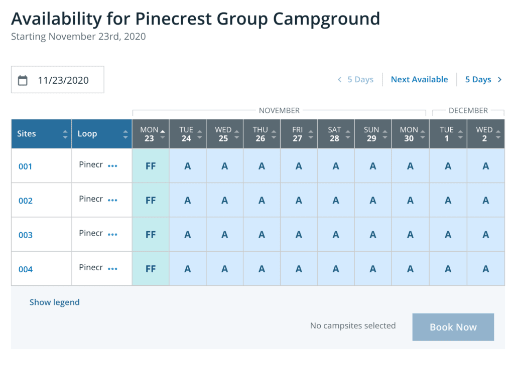Click the Book Now button
Screen dimensions: 514x371
[453, 327]
